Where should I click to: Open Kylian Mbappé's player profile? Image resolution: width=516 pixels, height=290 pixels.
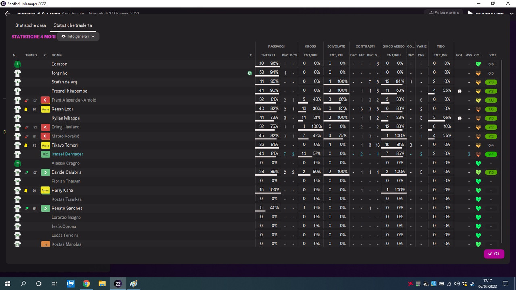coord(66,118)
